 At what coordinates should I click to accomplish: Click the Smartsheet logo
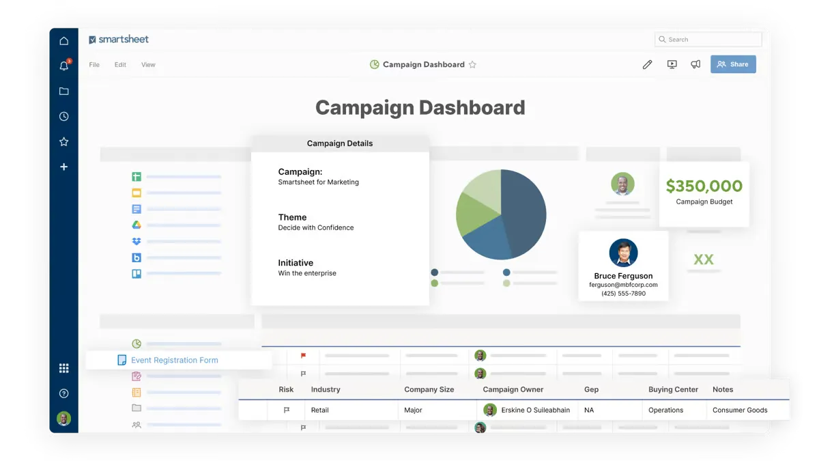click(119, 40)
